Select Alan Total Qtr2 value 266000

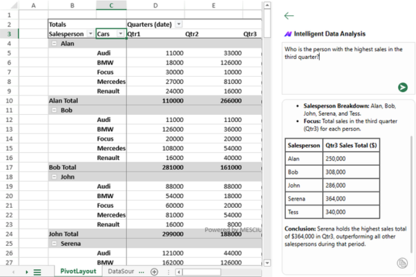coord(214,100)
